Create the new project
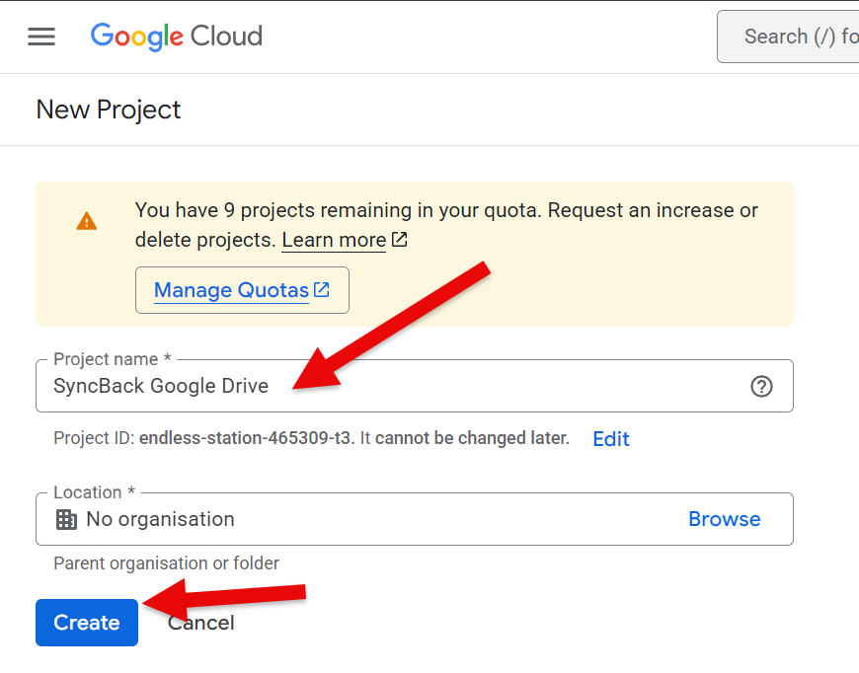This screenshot has height=673, width=859. coord(87,623)
